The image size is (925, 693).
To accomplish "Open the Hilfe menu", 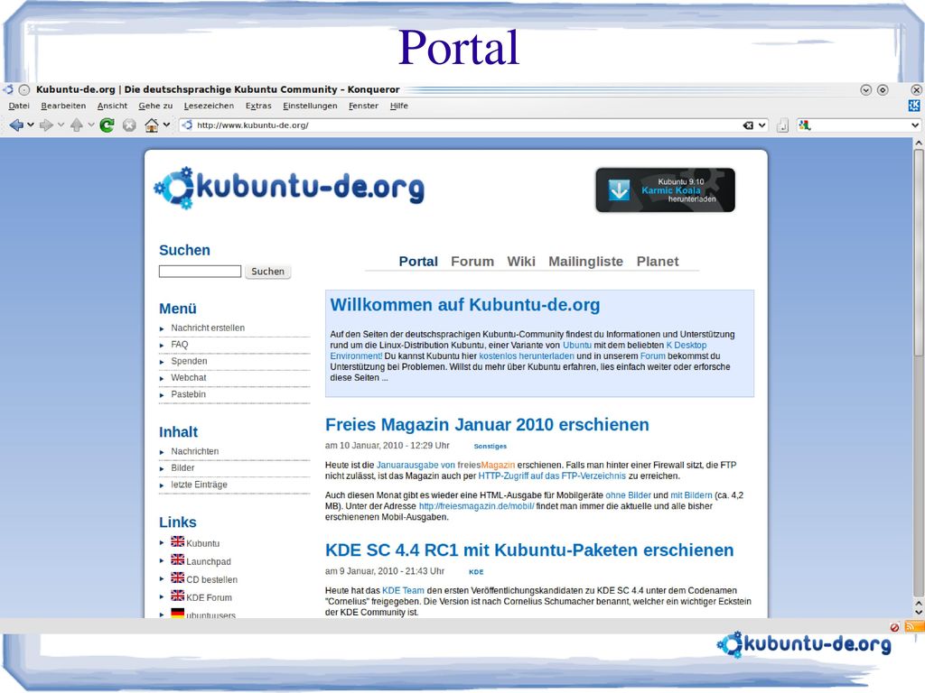I will point(398,106).
